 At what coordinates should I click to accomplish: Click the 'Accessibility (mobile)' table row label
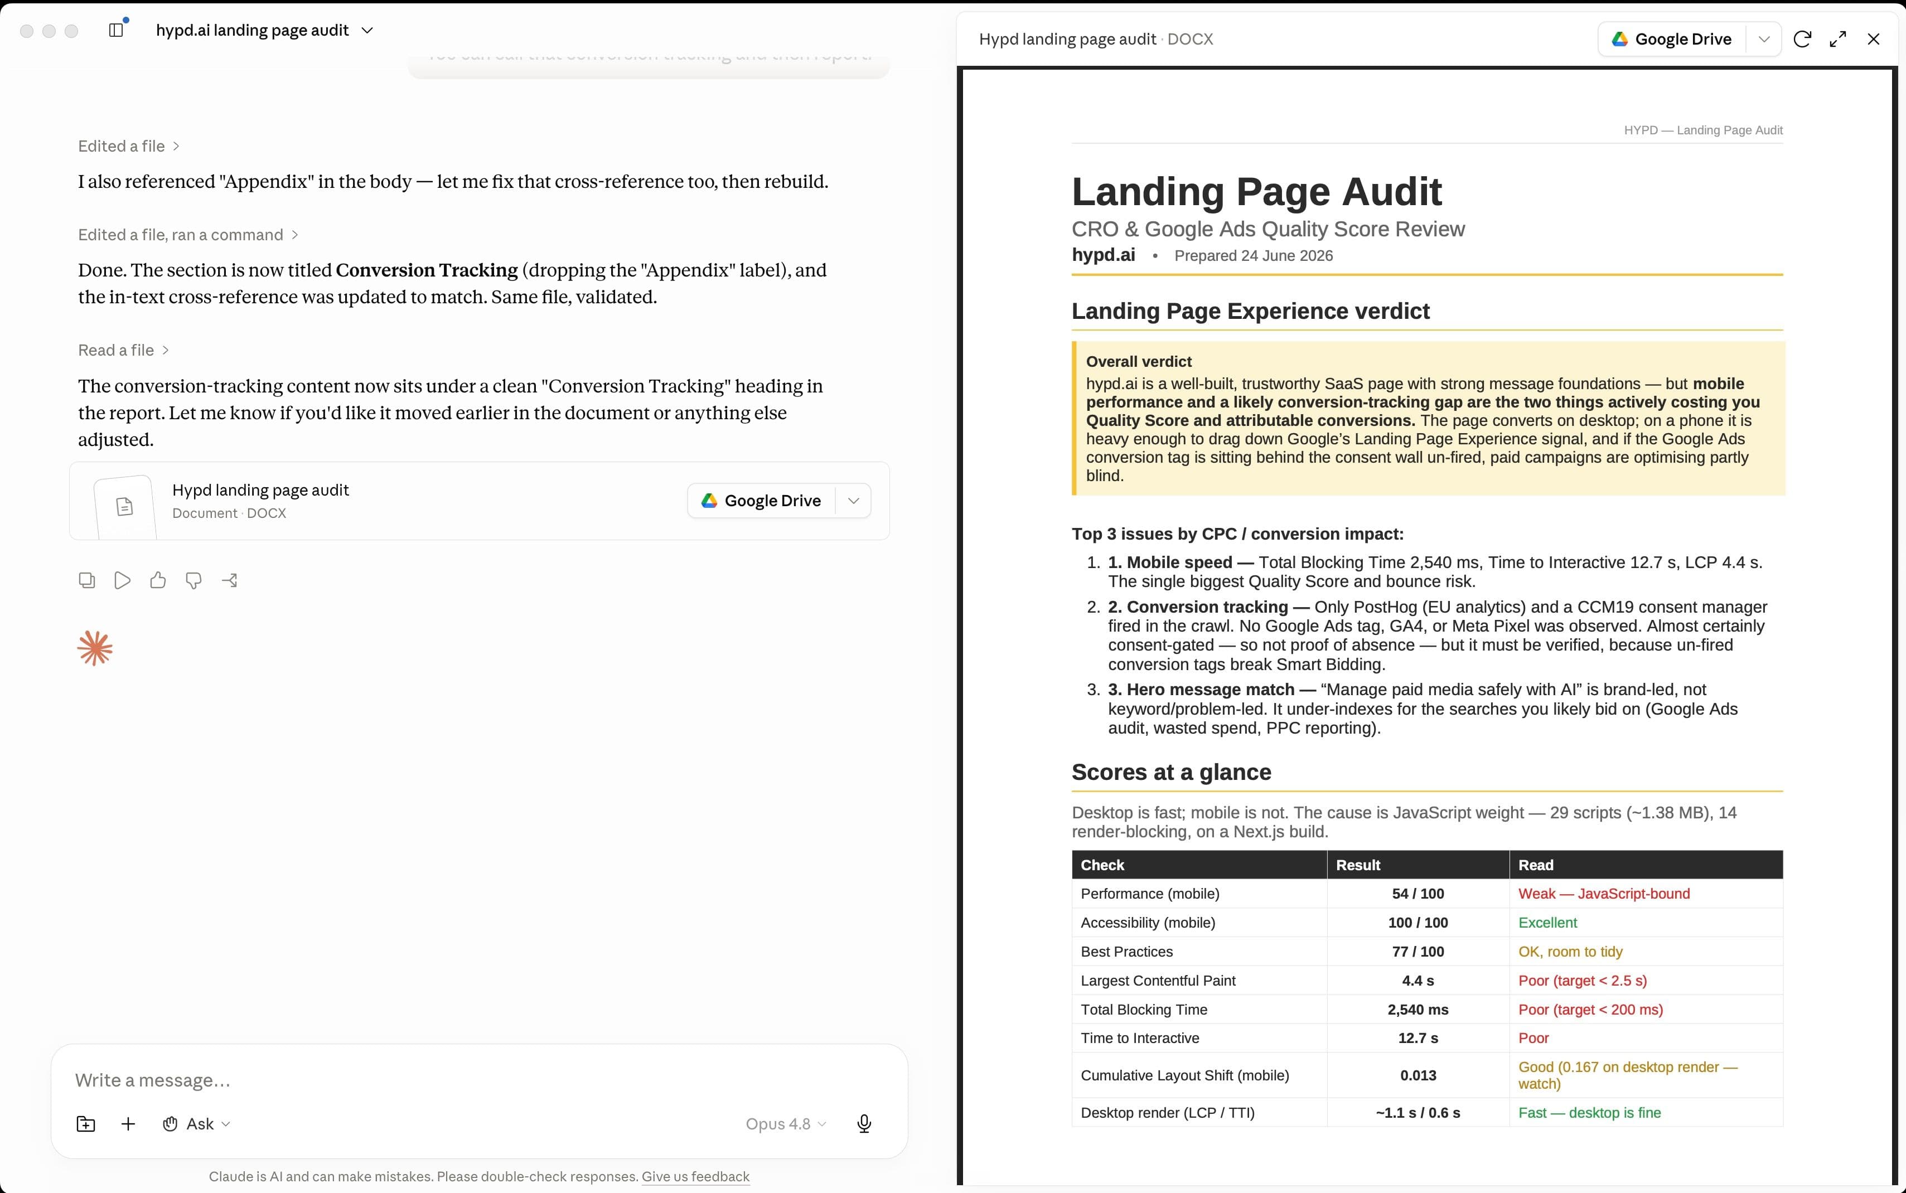coord(1148,923)
